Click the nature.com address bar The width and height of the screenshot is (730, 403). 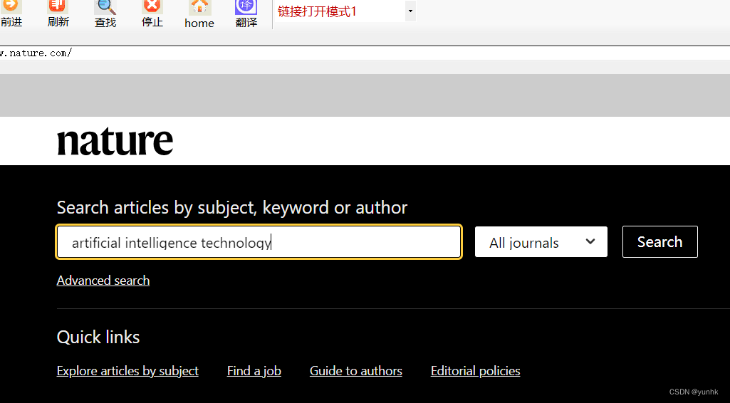(x=365, y=53)
